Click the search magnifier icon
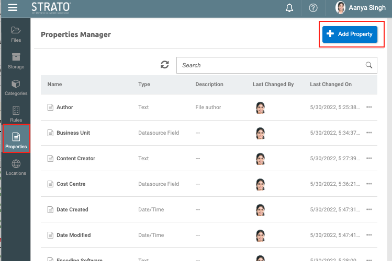This screenshot has height=261, width=392. click(x=369, y=65)
